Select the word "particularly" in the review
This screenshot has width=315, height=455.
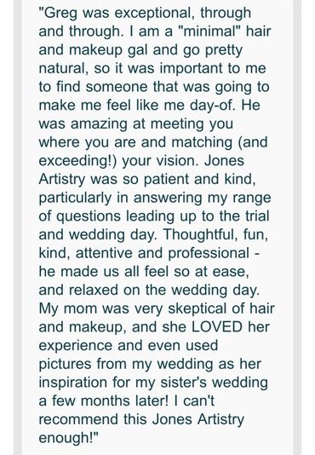(75, 199)
